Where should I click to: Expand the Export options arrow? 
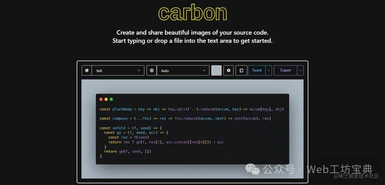(300, 71)
